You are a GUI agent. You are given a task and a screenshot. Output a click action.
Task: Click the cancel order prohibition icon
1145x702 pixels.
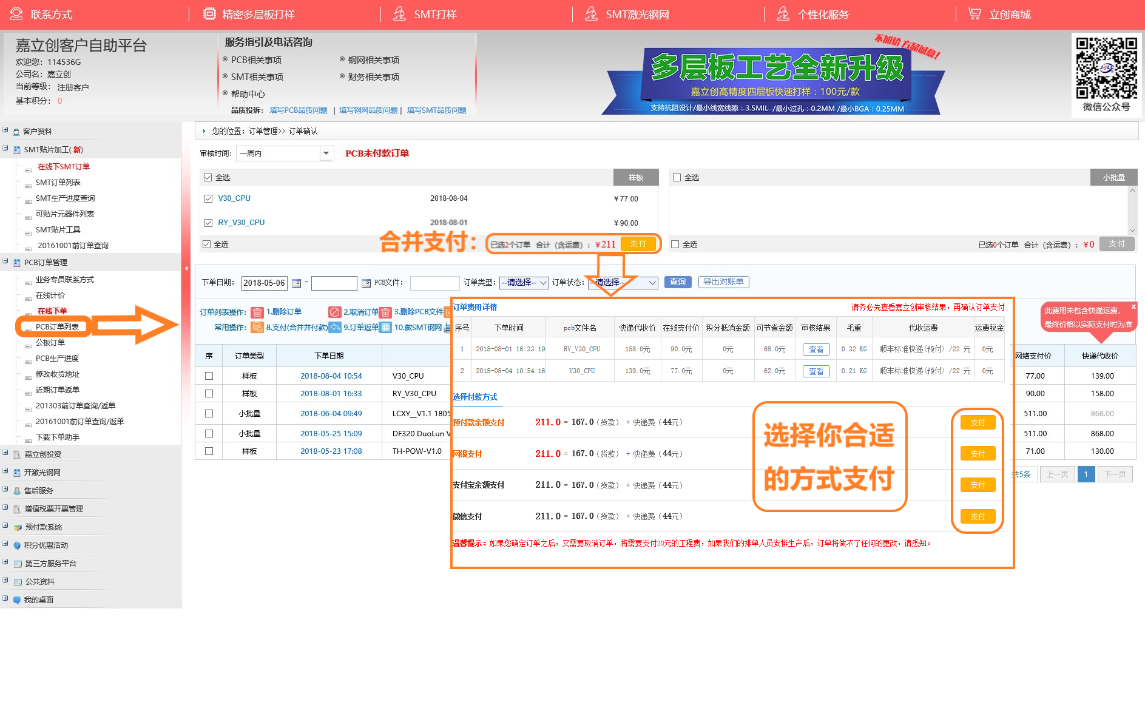[334, 312]
